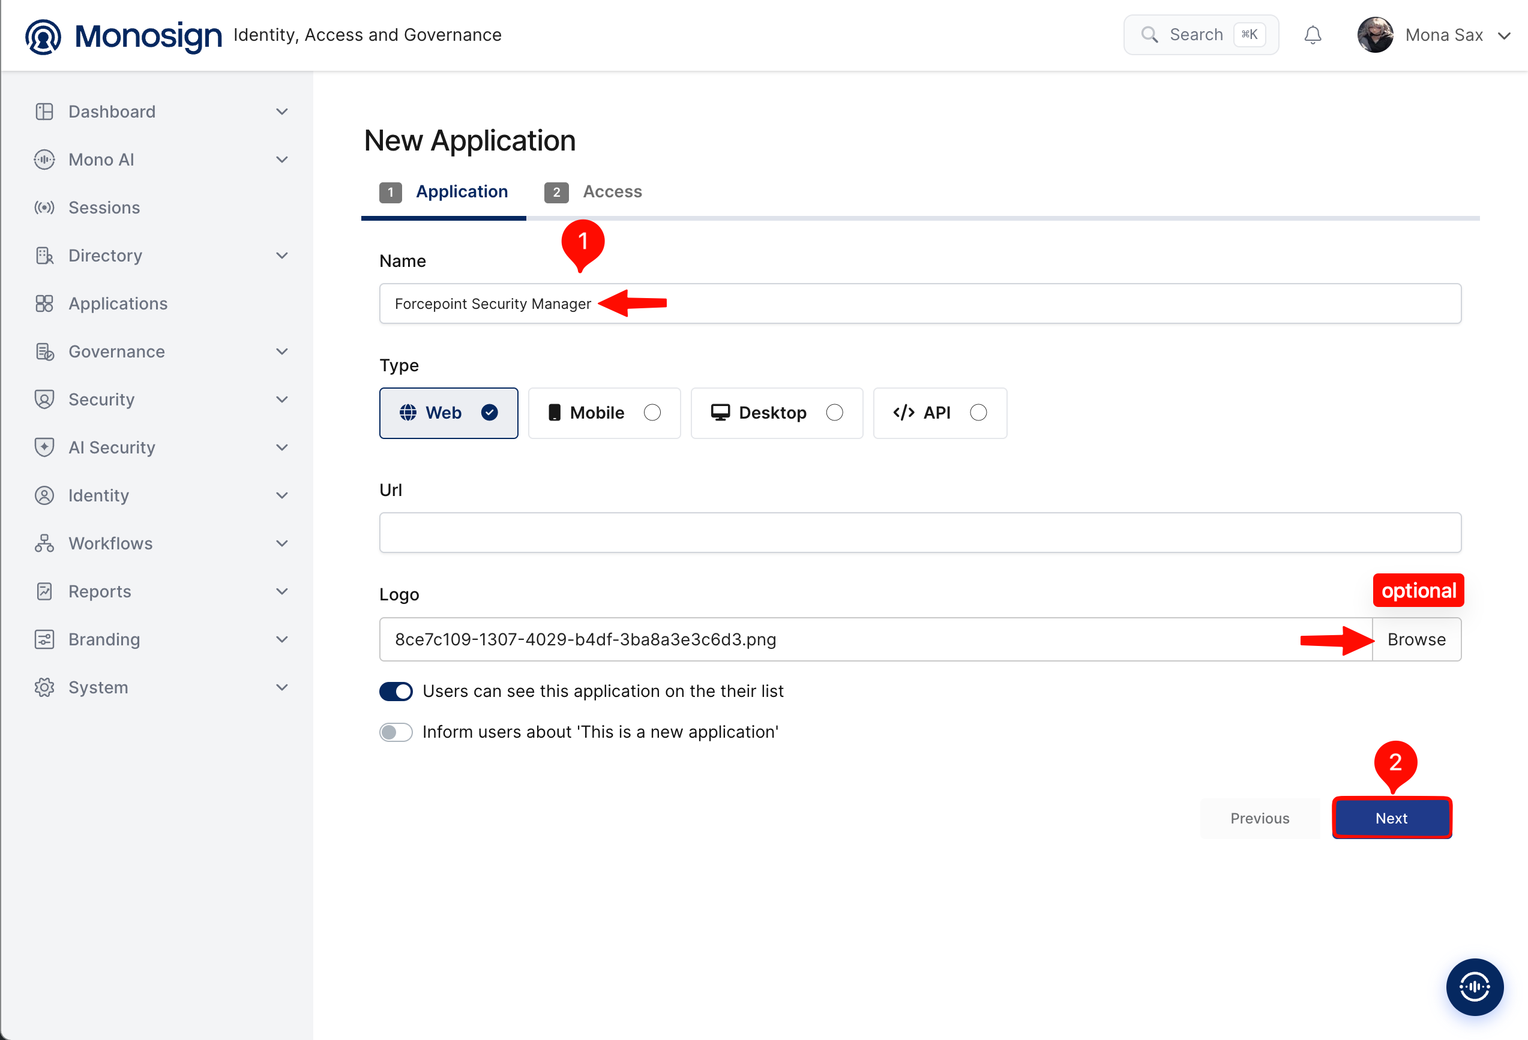The image size is (1528, 1040).
Task: Focus the Name input field
Action: click(920, 303)
